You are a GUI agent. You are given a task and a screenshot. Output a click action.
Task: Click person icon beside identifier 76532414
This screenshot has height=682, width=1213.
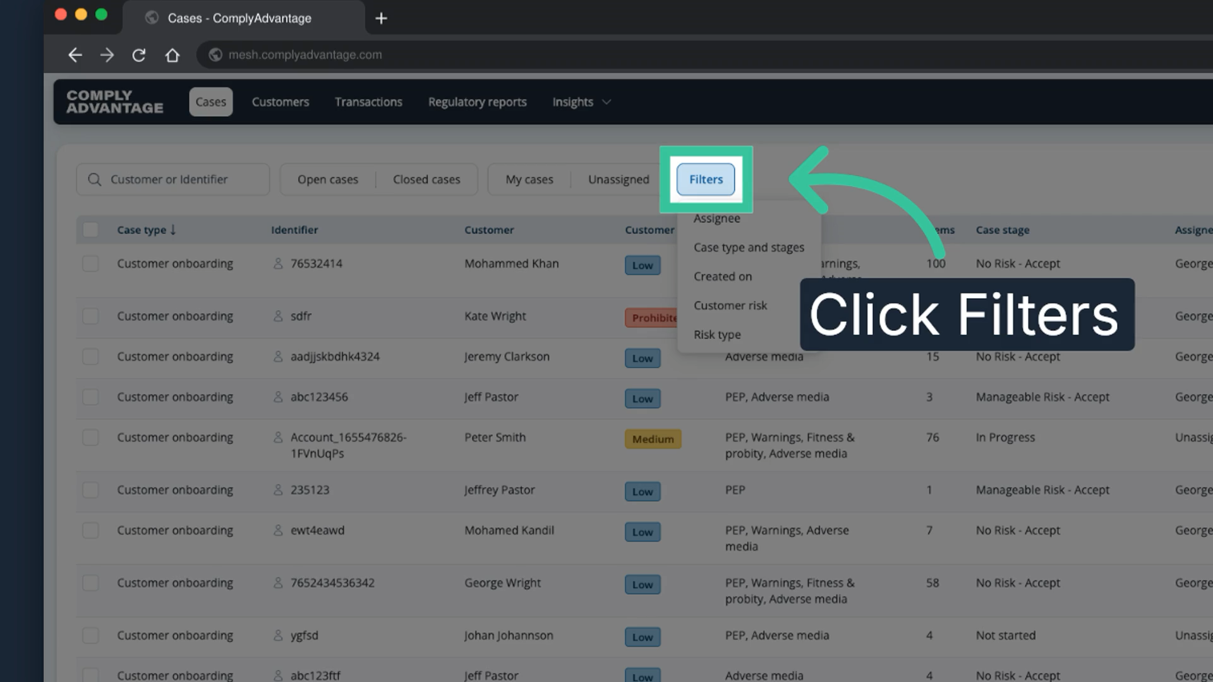tap(278, 263)
